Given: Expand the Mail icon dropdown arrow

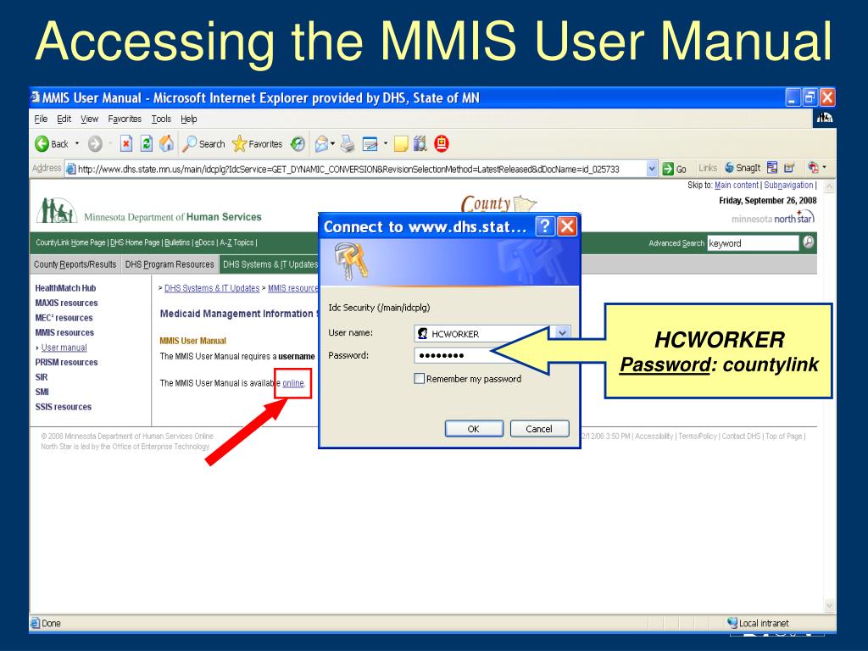Looking at the screenshot, I should click(332, 144).
